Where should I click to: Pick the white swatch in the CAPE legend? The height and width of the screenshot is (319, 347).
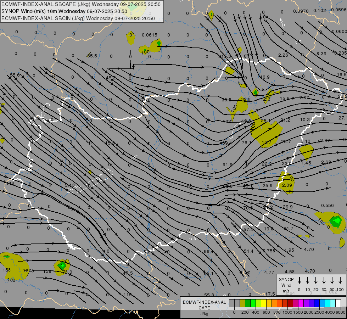(x=338, y=303)
